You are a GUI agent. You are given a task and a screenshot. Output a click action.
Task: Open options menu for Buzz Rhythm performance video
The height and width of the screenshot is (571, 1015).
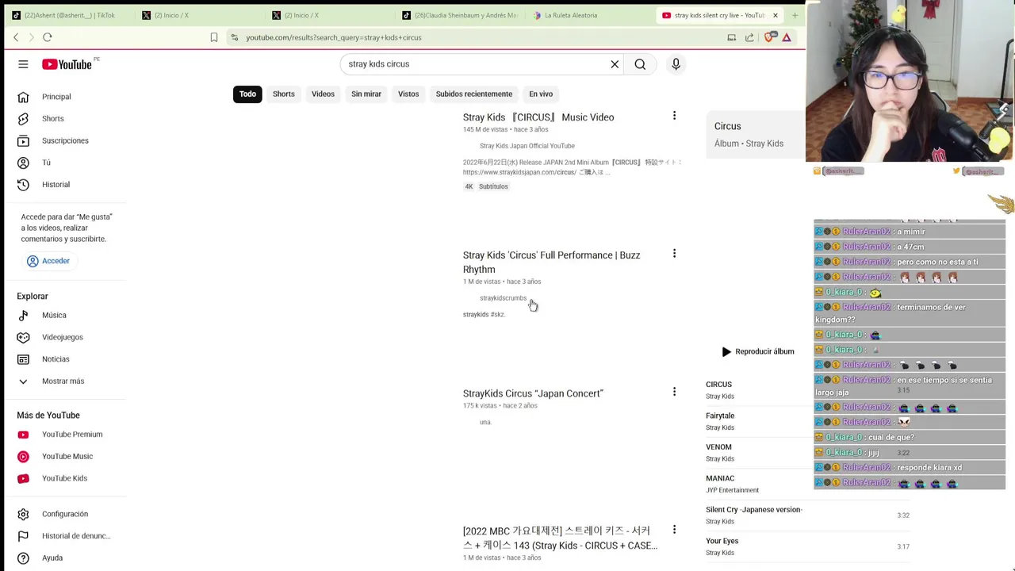674,254
